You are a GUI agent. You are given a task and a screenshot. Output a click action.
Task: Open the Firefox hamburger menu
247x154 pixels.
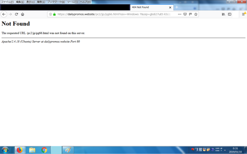244,14
